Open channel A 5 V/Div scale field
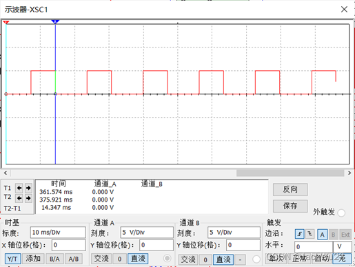Image resolution: width=355 pixels, height=267 pixels. 147,233
